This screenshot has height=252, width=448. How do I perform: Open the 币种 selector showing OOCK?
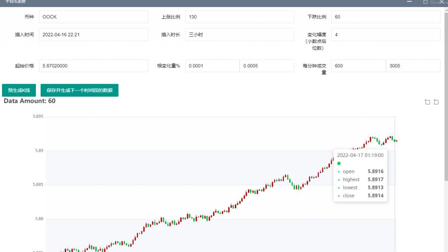pyautogui.click(x=94, y=17)
